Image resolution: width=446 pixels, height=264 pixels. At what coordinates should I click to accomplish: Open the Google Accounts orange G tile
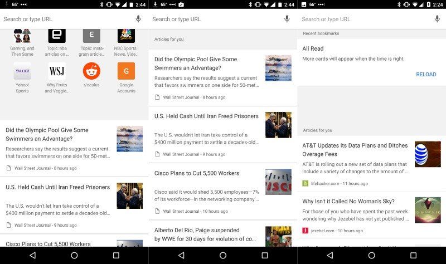pos(126,71)
